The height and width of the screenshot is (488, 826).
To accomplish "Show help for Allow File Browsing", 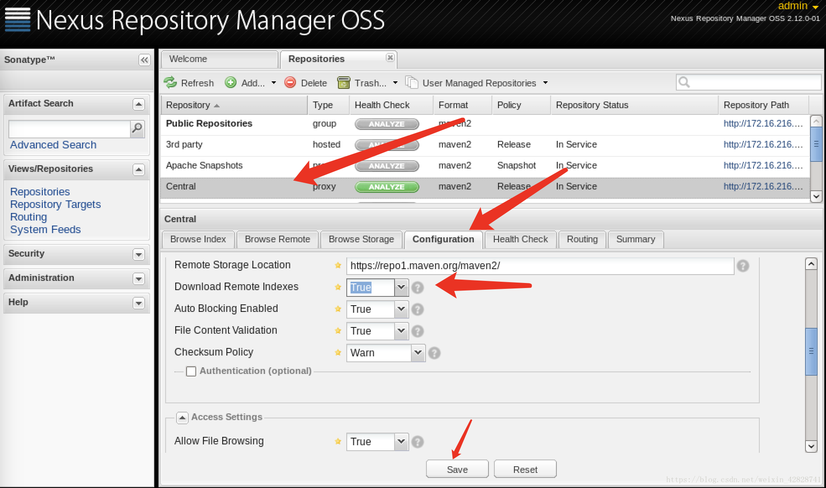I will coord(418,442).
